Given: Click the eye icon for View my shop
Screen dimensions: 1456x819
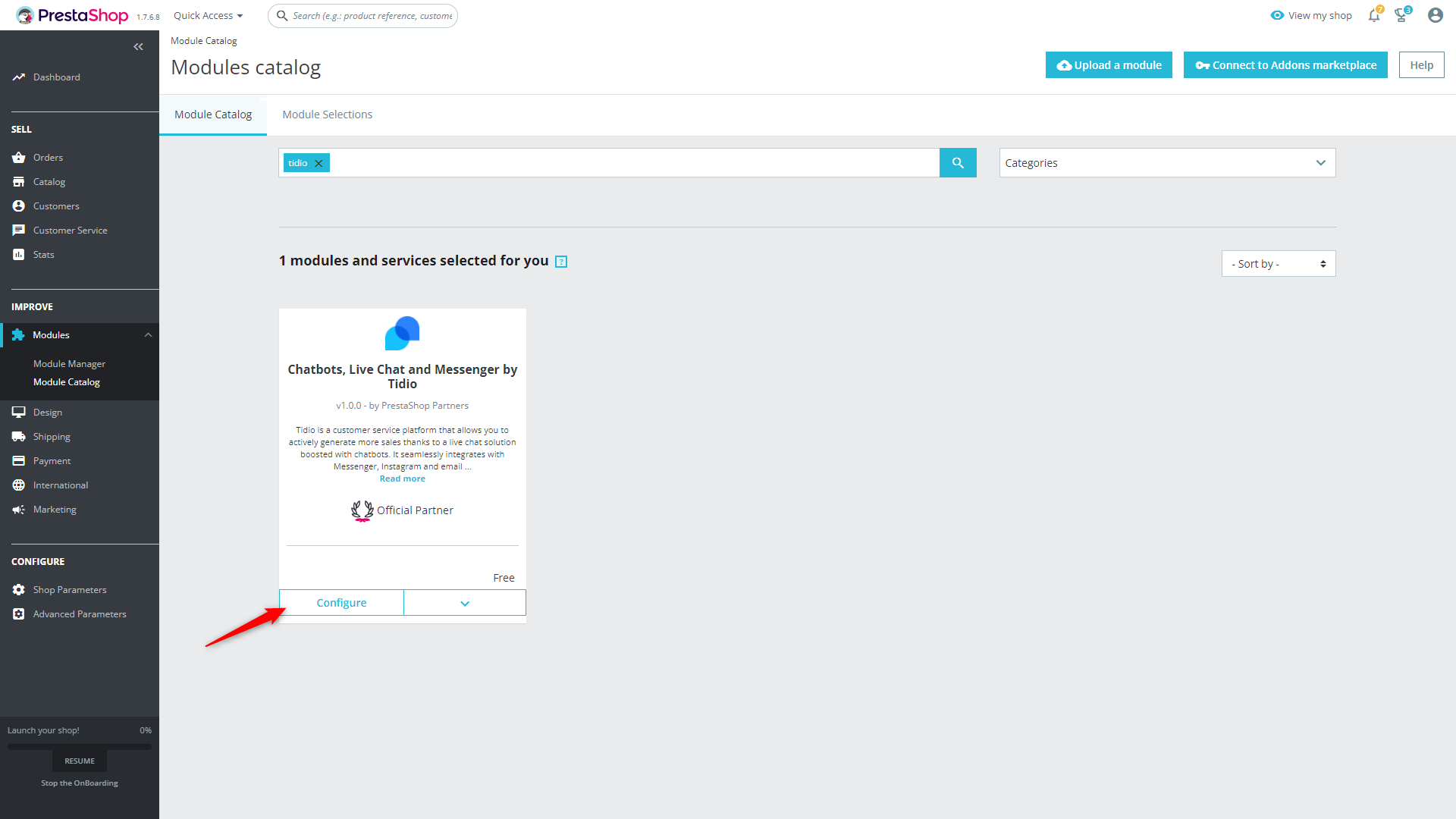Looking at the screenshot, I should click(1277, 15).
